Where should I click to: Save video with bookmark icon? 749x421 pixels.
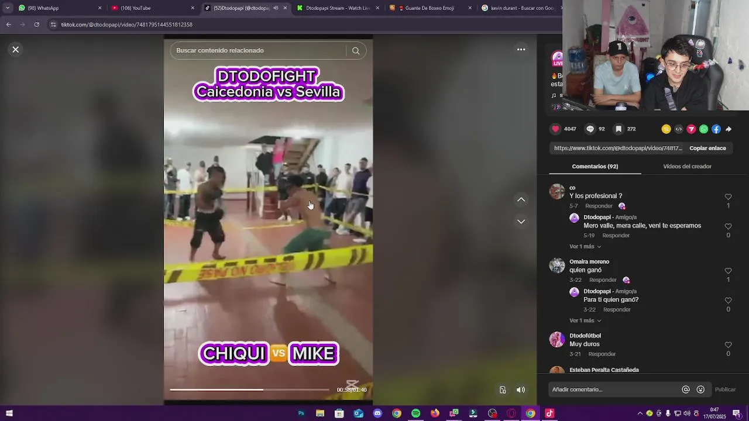coord(619,129)
